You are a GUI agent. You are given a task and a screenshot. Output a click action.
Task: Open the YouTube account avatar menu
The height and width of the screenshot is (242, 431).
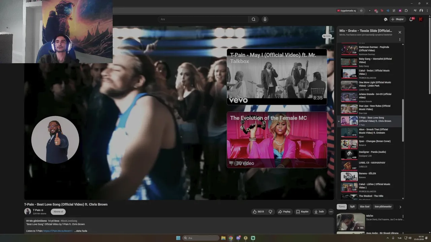pos(421,19)
